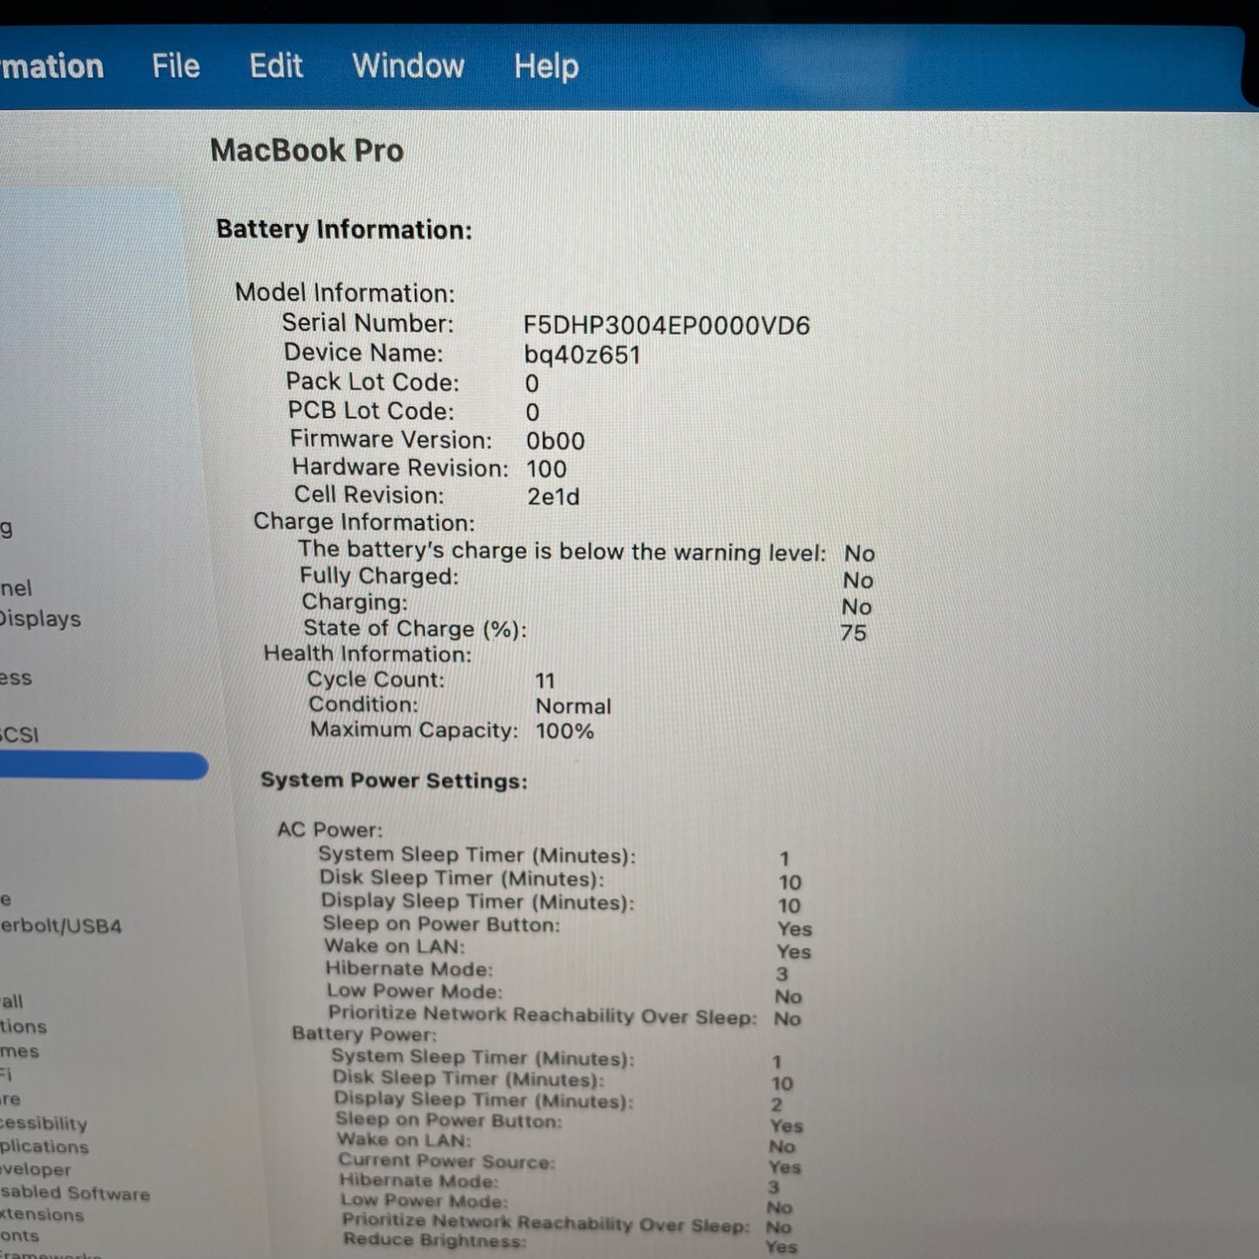Select Disabled Software in the sidebar
This screenshot has height=1259, width=1259.
click(x=75, y=1193)
